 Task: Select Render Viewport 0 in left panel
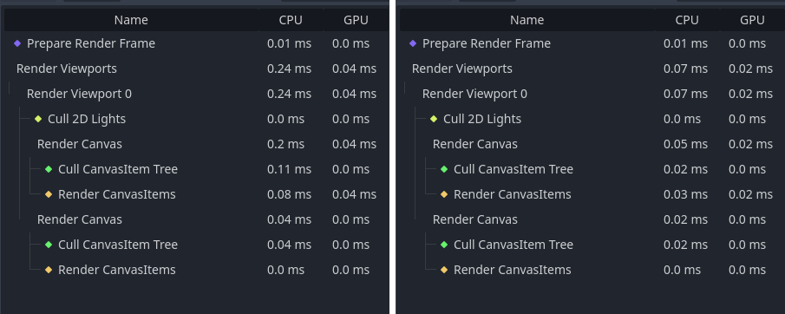196,94
